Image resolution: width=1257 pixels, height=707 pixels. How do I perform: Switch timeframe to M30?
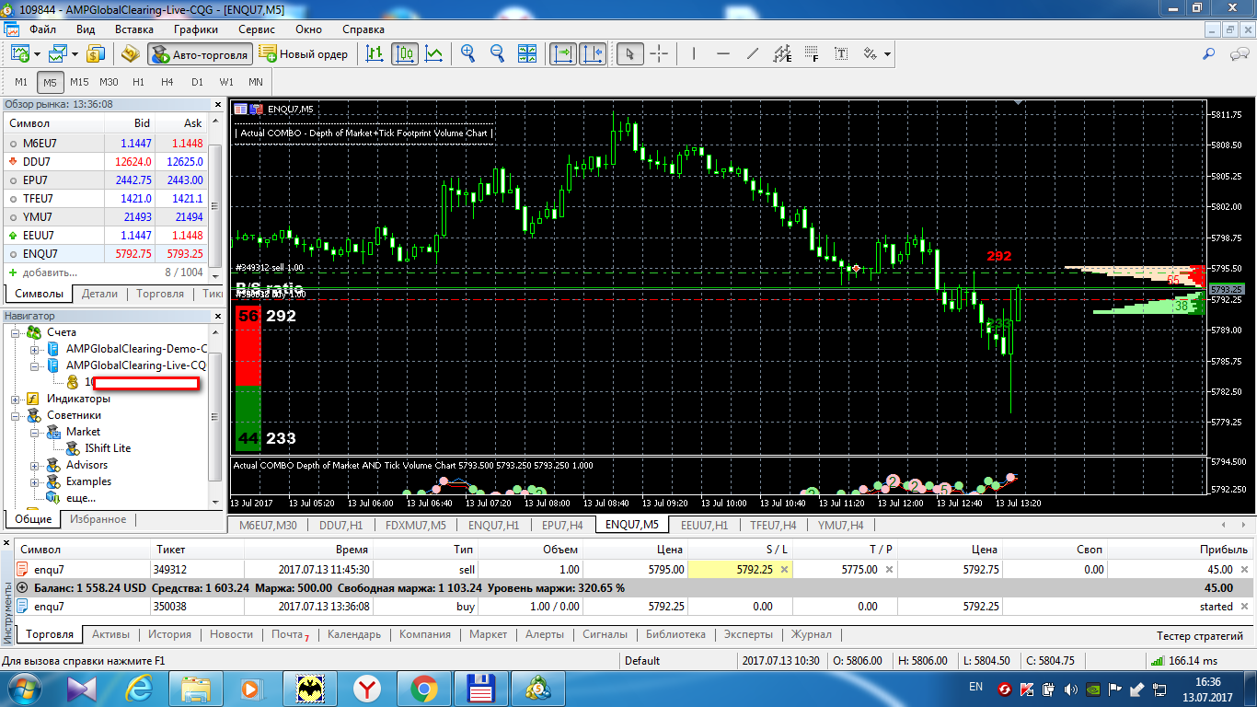(109, 82)
